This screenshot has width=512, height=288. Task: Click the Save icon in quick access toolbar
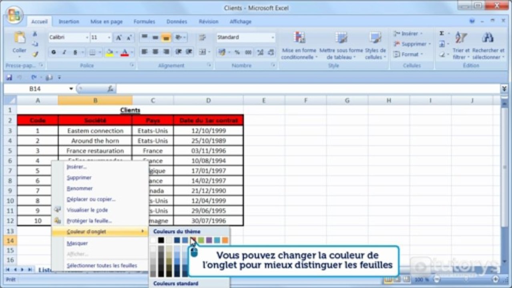click(x=9, y=78)
